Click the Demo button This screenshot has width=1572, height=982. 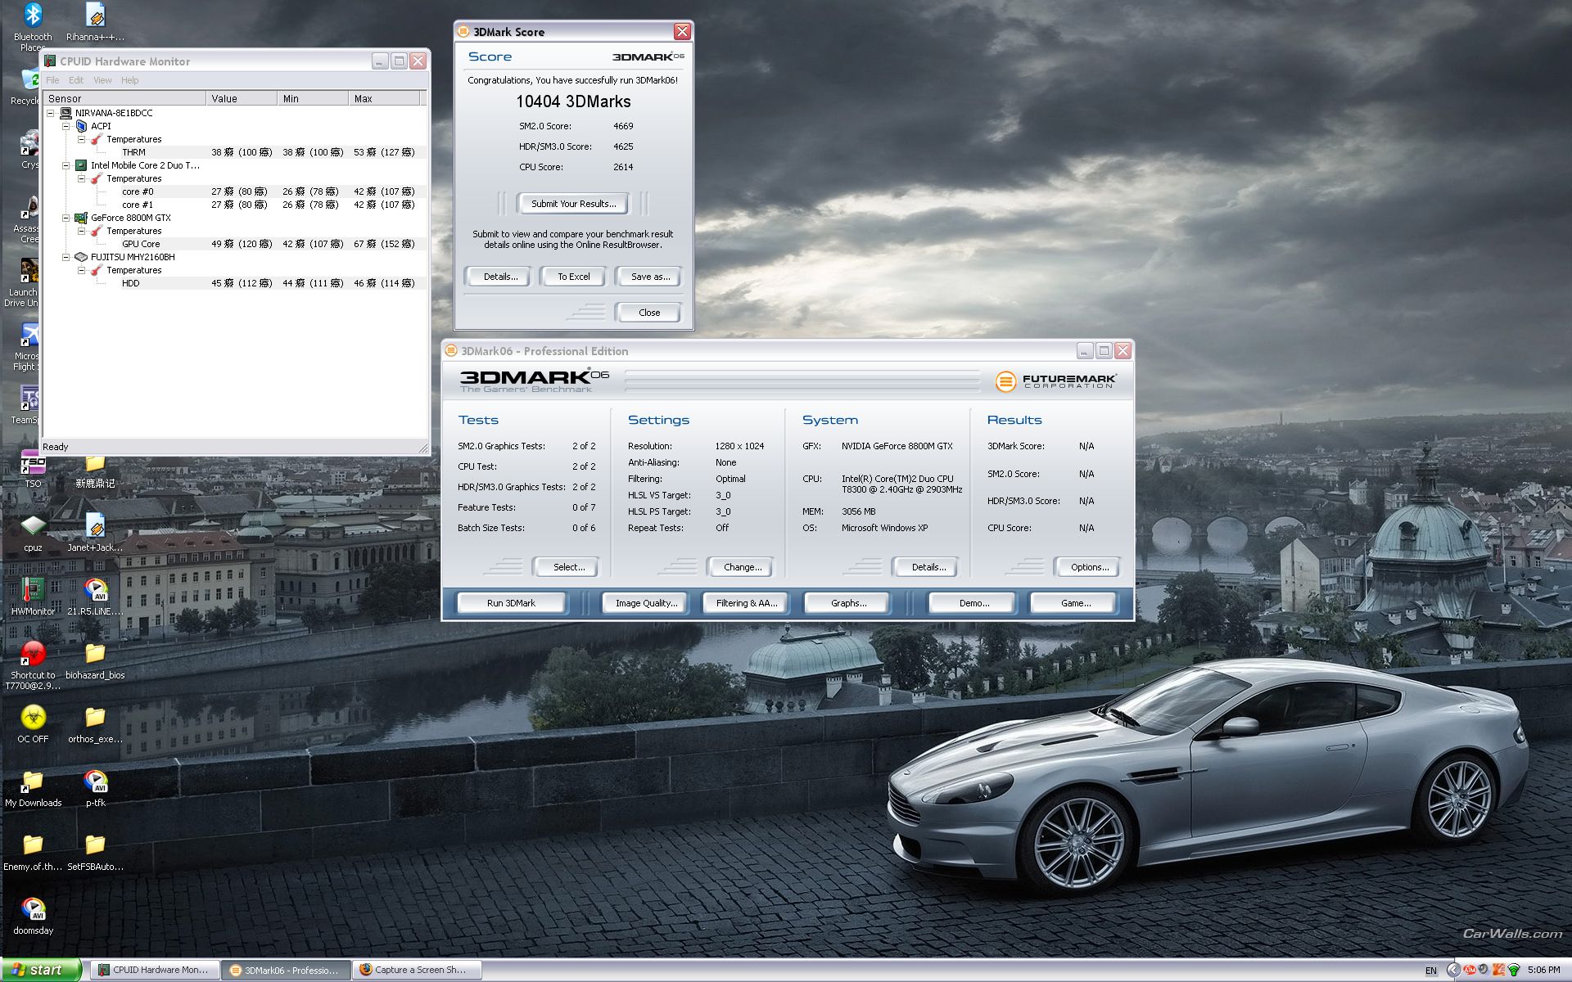(x=974, y=603)
